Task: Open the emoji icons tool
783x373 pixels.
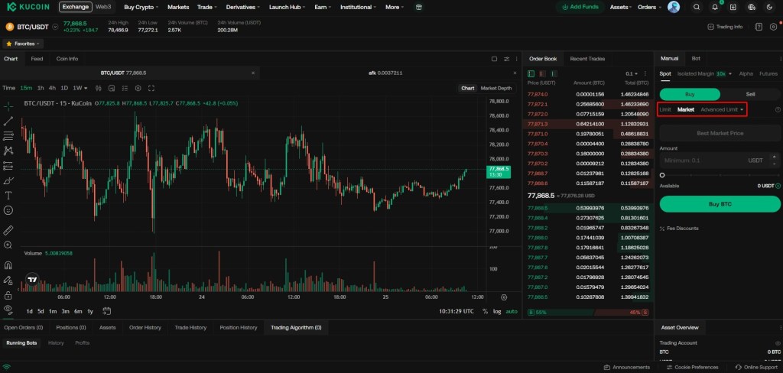Action: click(x=8, y=210)
